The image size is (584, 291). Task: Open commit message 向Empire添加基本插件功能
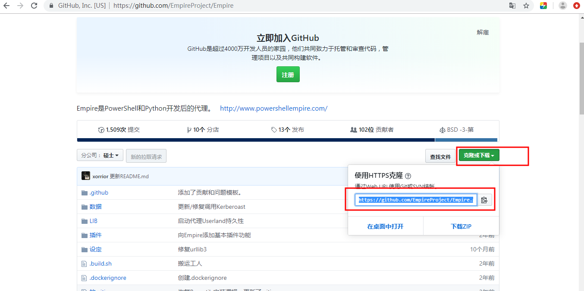[214, 235]
